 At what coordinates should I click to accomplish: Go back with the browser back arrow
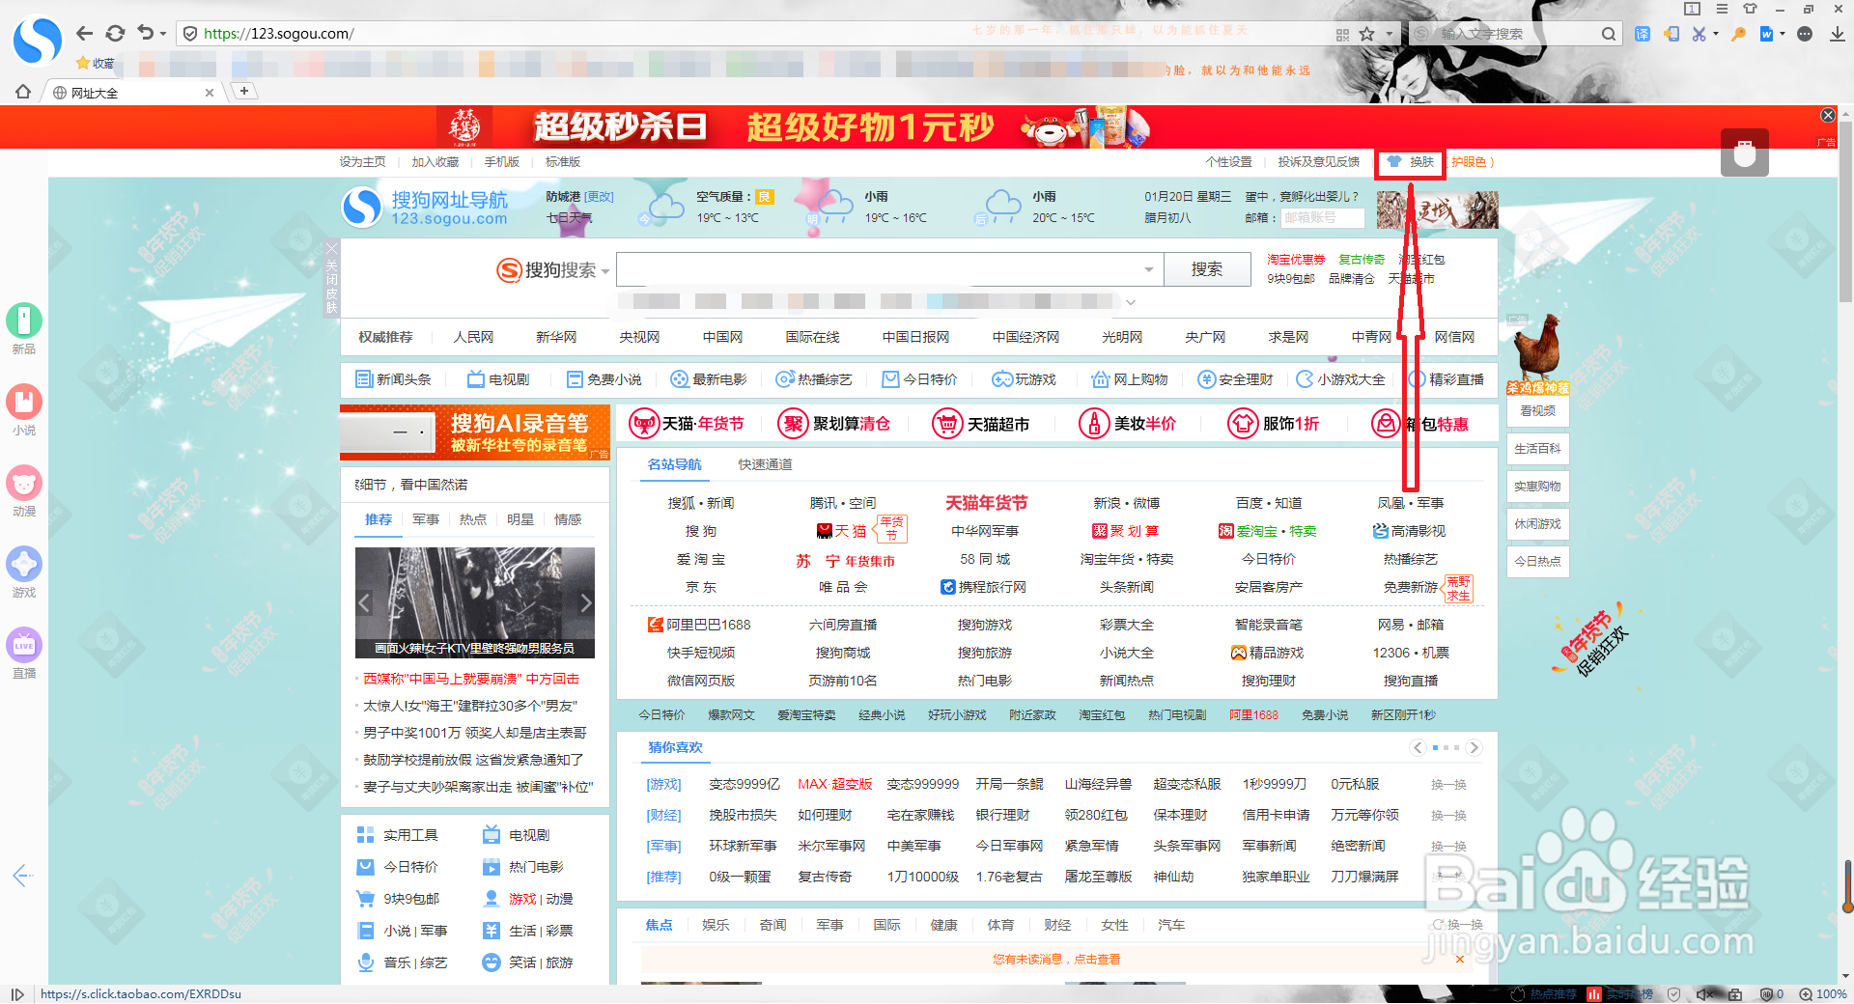pos(85,34)
